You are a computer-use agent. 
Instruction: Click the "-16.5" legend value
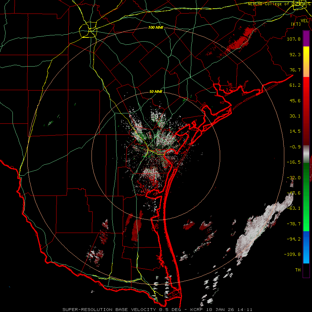coord(294,162)
